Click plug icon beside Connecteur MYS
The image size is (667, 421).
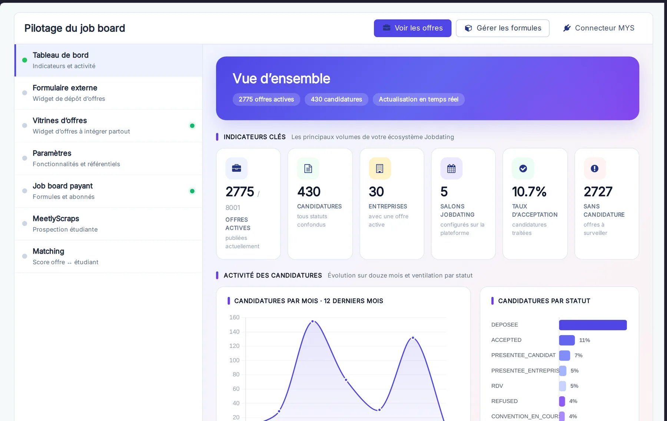pos(567,28)
